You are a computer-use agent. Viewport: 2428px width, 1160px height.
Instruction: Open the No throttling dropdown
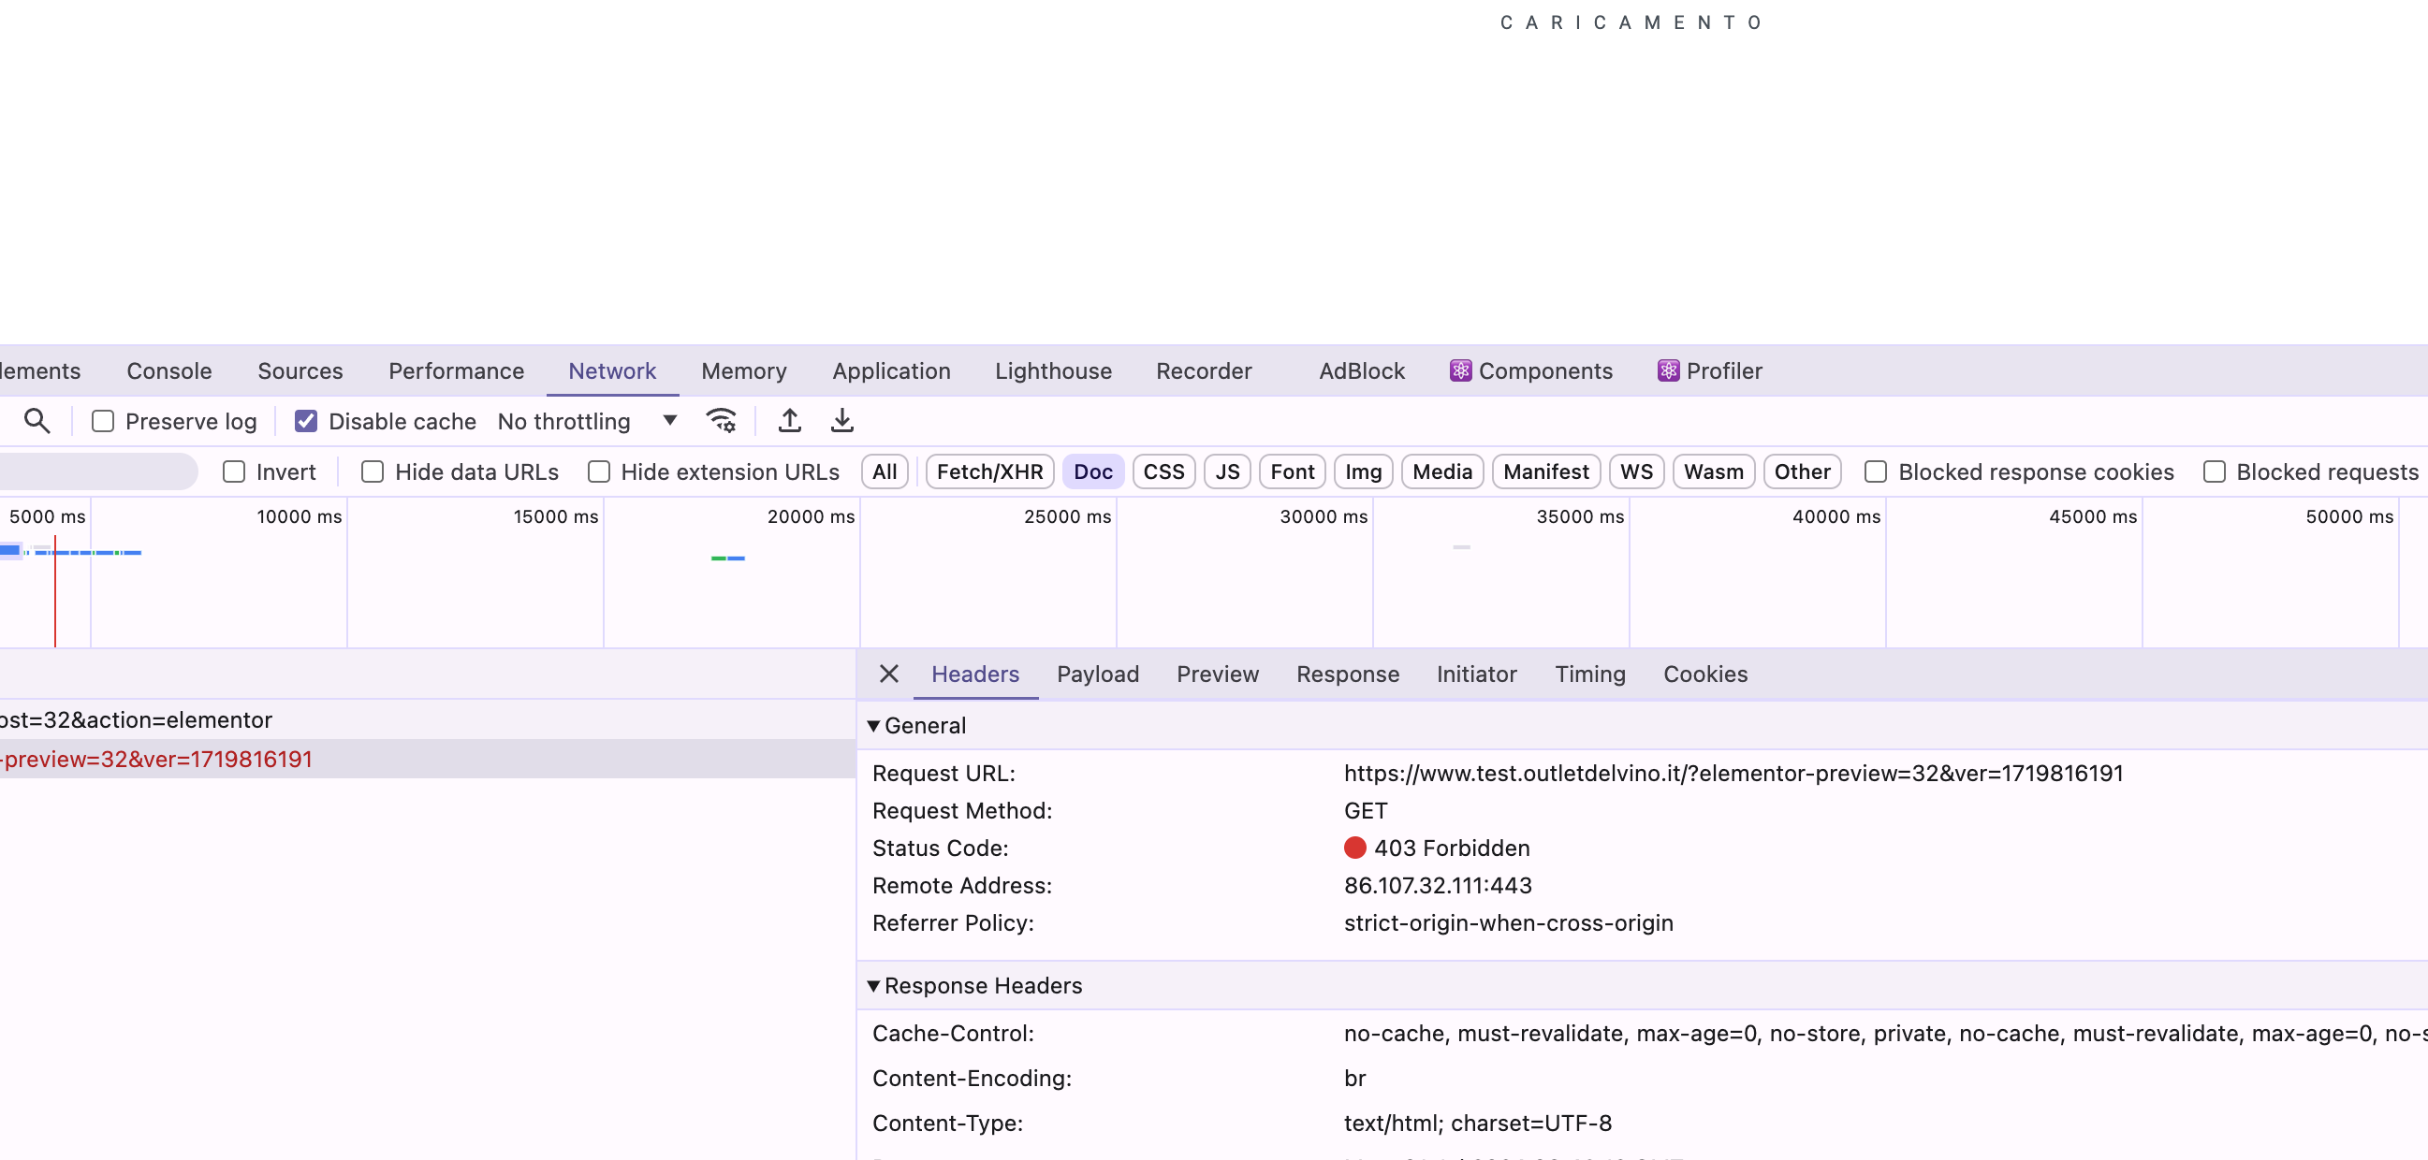pyautogui.click(x=586, y=421)
